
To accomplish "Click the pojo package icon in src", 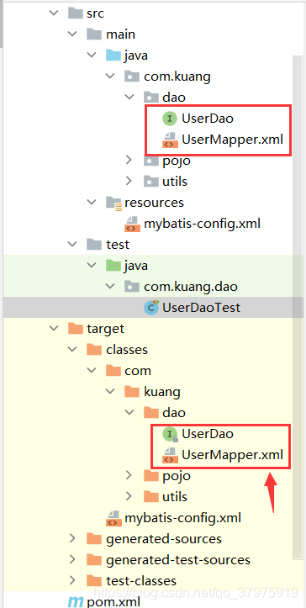I will click(x=151, y=160).
